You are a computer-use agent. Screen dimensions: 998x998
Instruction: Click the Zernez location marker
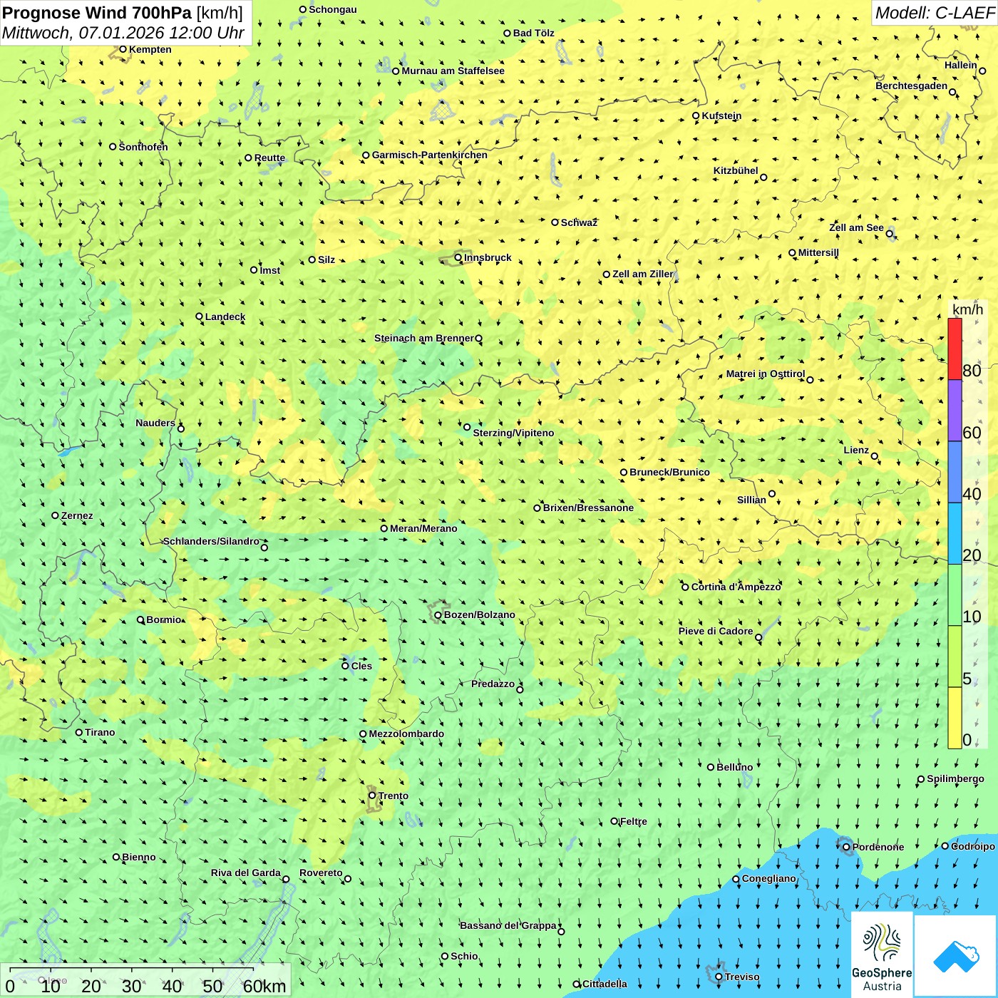pyautogui.click(x=55, y=515)
